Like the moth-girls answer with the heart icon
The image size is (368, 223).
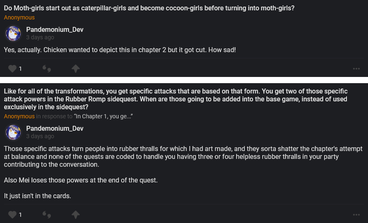(x=12, y=69)
